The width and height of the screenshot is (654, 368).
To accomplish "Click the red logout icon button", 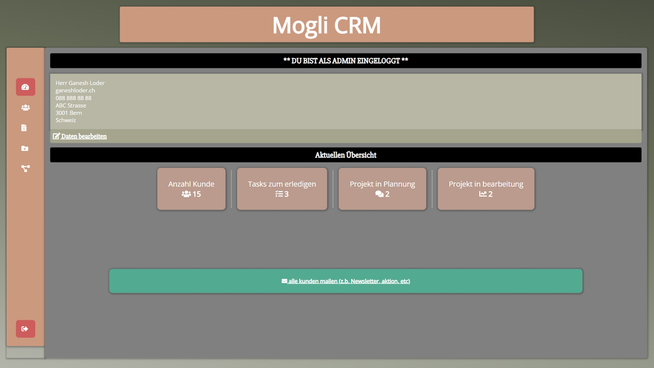I will point(25,329).
